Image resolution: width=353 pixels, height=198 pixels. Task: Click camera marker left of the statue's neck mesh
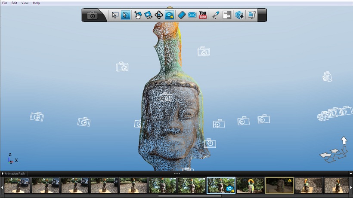tap(122, 67)
